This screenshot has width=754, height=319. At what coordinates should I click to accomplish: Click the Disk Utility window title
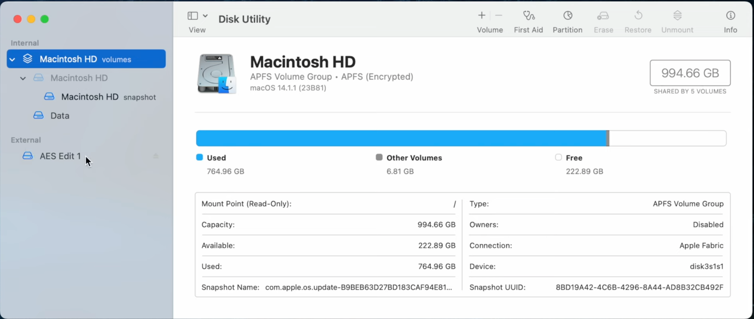[244, 19]
